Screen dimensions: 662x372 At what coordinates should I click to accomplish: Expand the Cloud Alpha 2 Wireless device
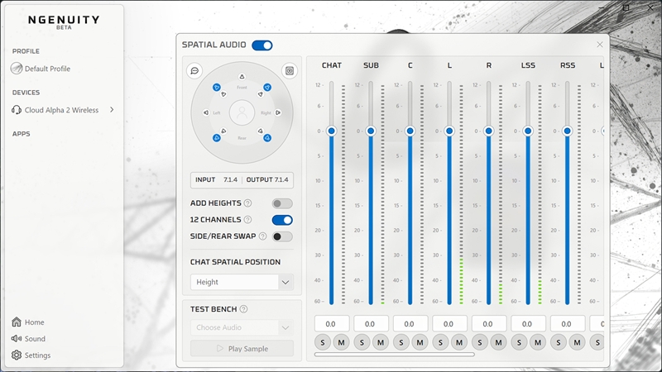[x=112, y=110]
